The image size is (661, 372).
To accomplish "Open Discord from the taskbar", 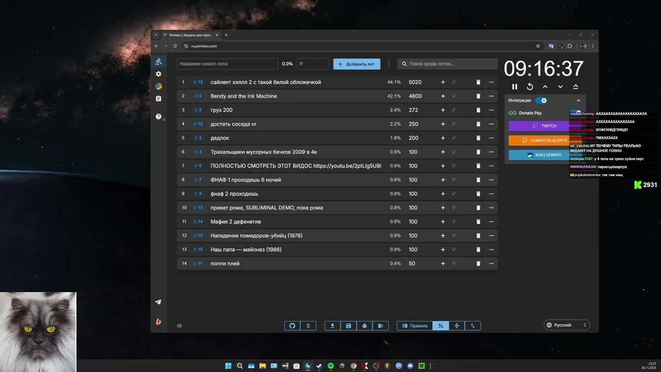I will click(x=411, y=366).
